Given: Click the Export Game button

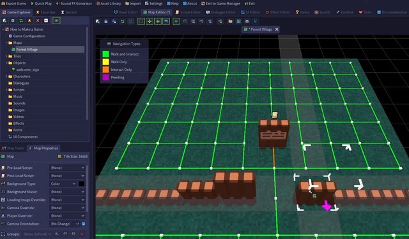Looking at the screenshot, I should click(x=14, y=4).
